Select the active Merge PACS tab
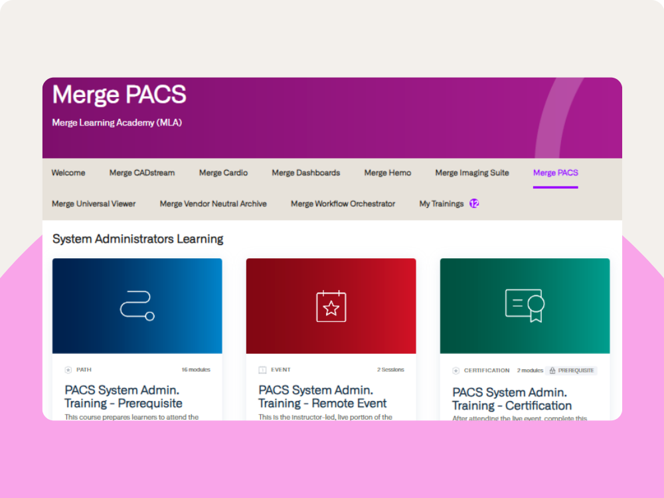Viewport: 664px width, 498px height. pos(555,173)
